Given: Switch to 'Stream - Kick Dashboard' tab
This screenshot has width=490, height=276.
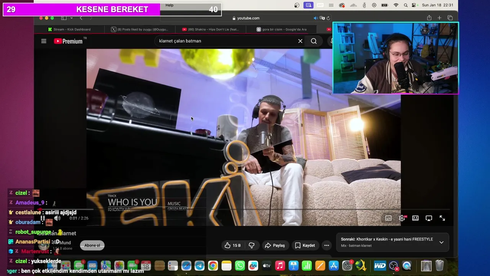Looking at the screenshot, I should [x=69, y=29].
